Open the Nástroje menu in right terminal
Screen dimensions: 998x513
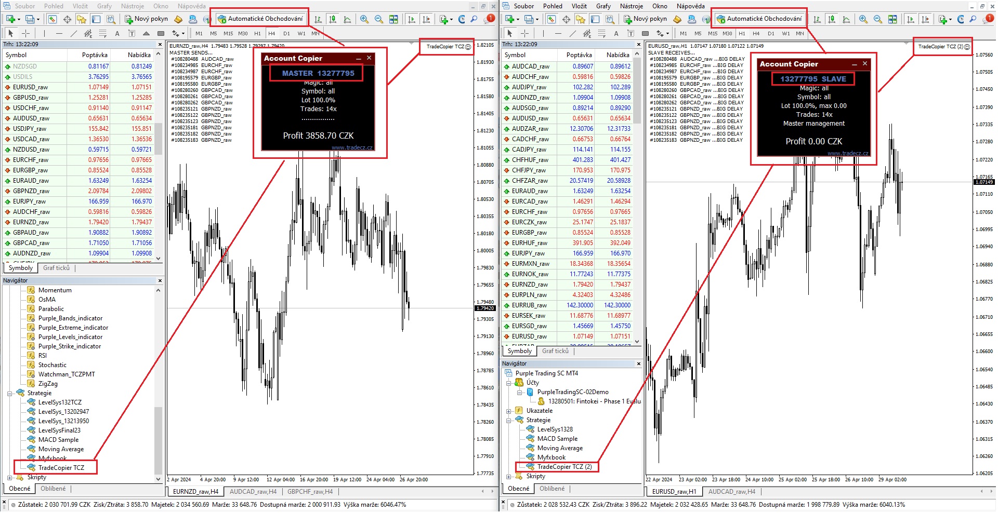(x=631, y=6)
